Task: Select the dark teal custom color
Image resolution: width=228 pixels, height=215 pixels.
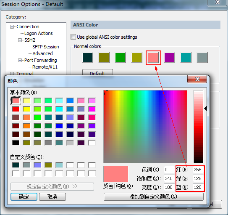Action: tap(16, 165)
